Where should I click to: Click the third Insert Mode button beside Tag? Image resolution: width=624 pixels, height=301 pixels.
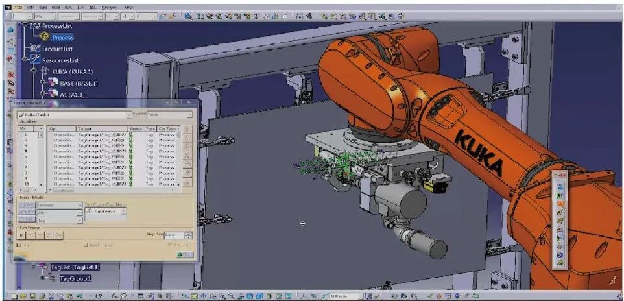pyautogui.click(x=26, y=220)
